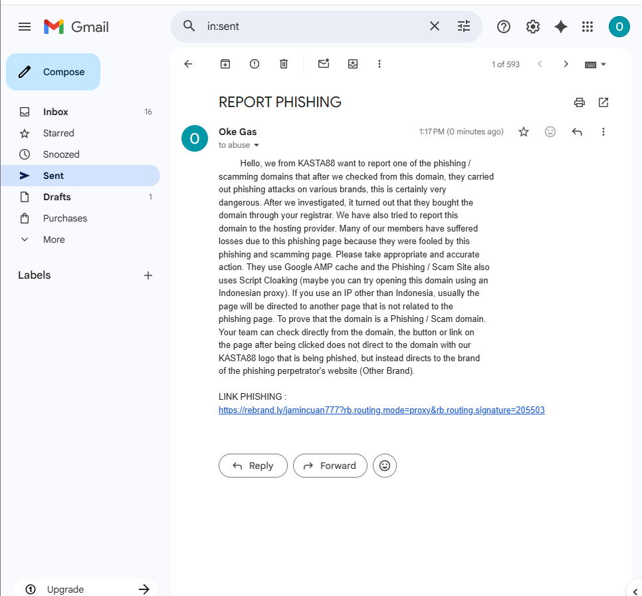The width and height of the screenshot is (642, 596).
Task: Show search options filter icon
Action: tap(463, 26)
